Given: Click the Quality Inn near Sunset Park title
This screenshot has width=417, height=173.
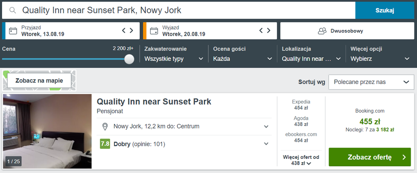Looking at the screenshot, I should coord(154,101).
